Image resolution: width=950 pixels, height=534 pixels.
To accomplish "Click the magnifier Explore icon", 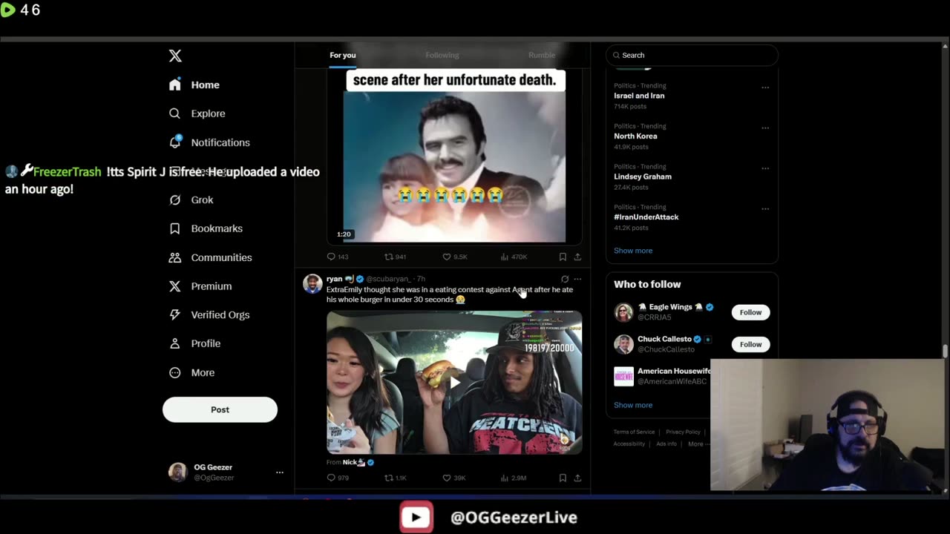I will pyautogui.click(x=175, y=113).
